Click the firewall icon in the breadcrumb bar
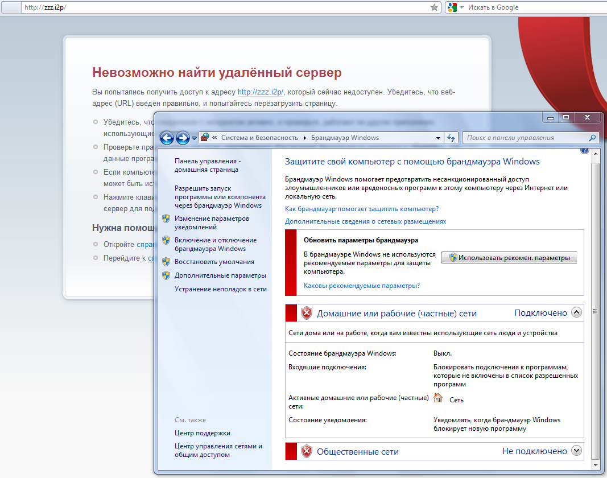The height and width of the screenshot is (478, 607). (x=205, y=138)
